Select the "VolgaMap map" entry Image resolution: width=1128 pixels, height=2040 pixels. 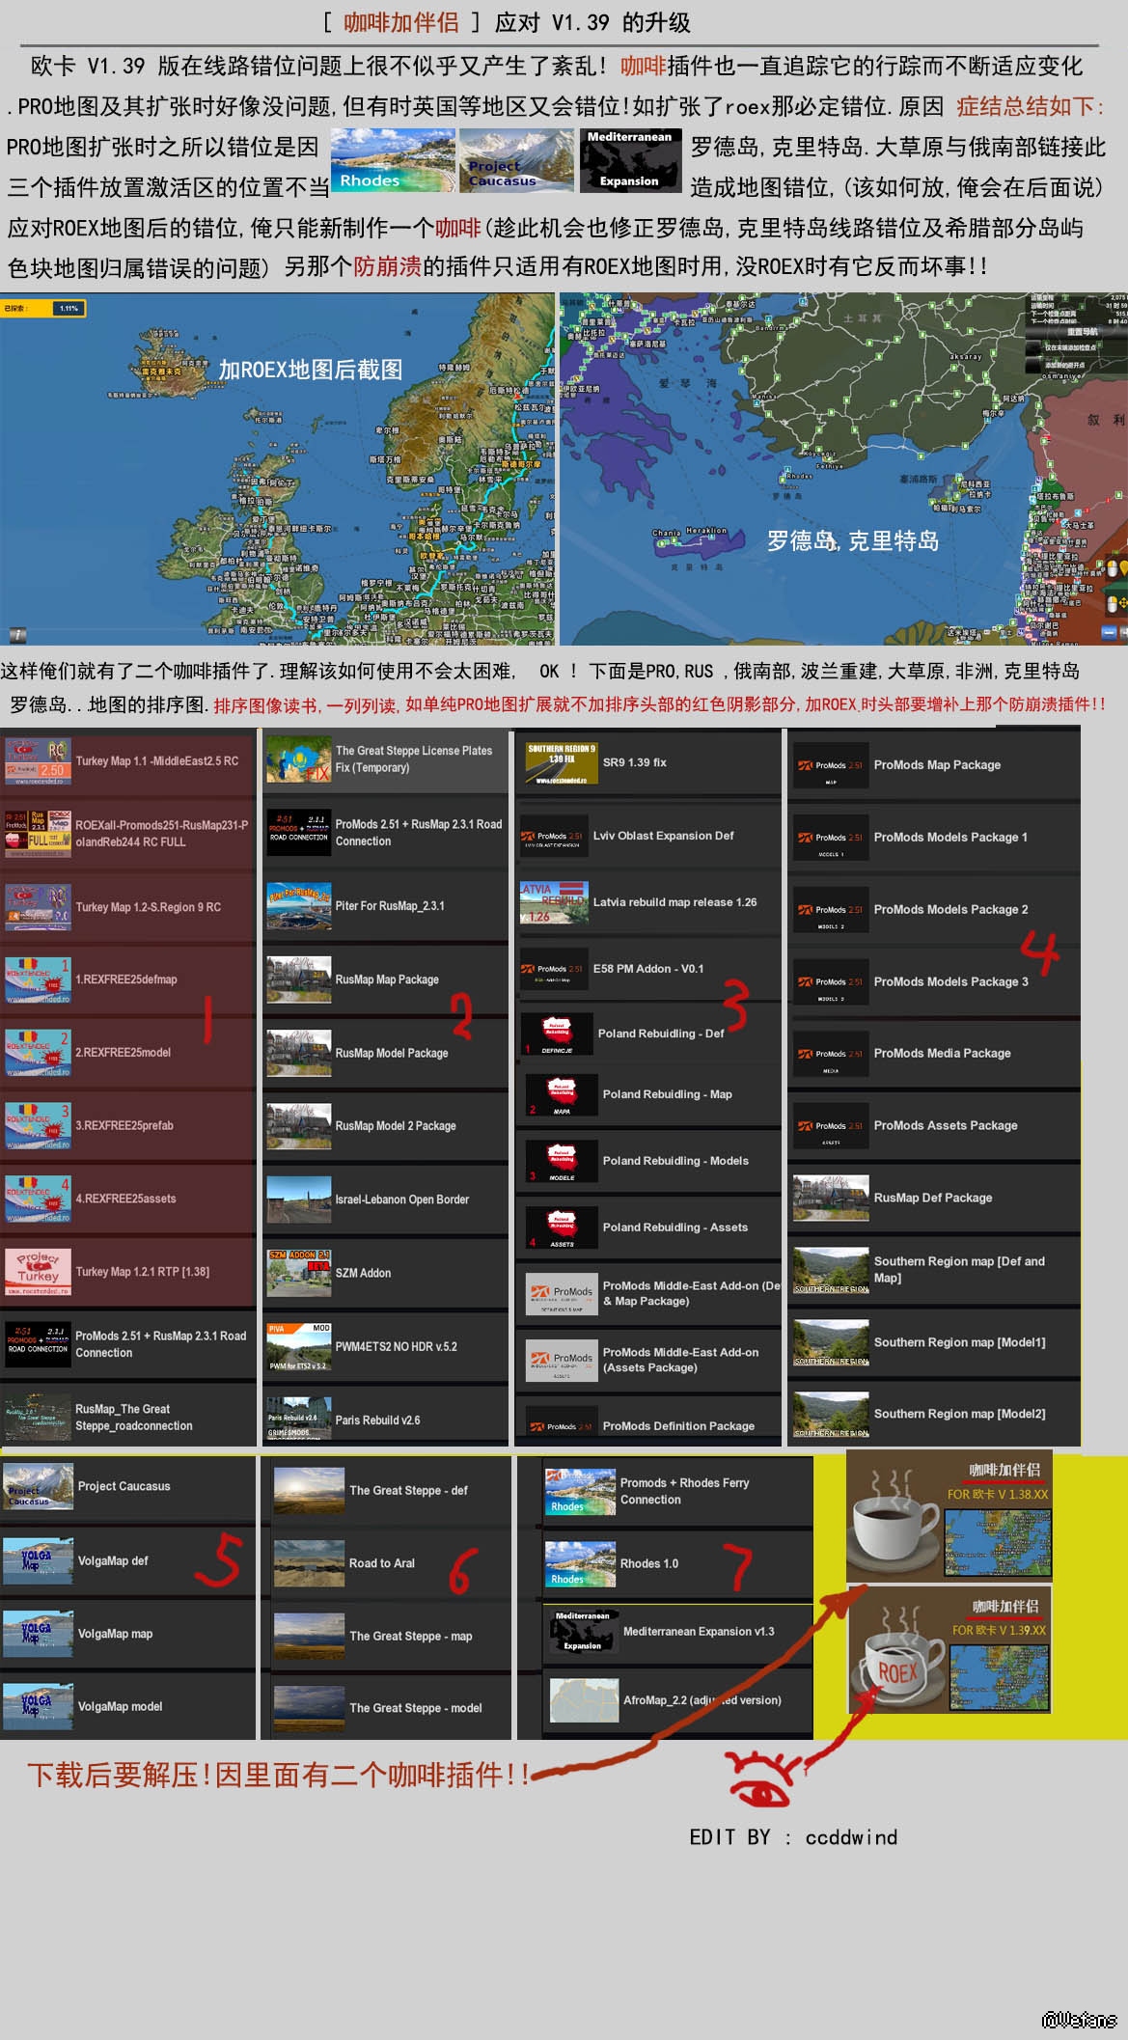127,1634
